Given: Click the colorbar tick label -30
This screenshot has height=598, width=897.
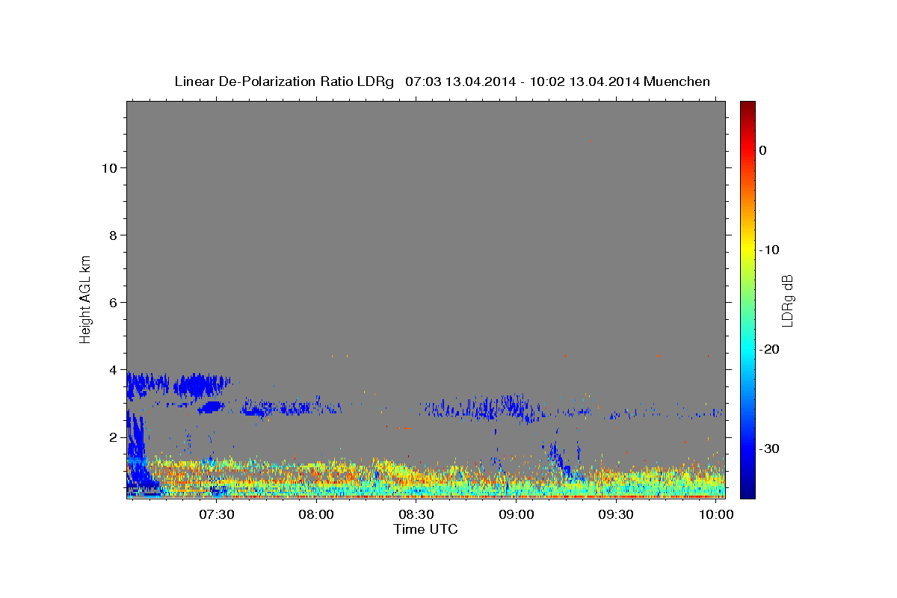Looking at the screenshot, I should [x=768, y=449].
